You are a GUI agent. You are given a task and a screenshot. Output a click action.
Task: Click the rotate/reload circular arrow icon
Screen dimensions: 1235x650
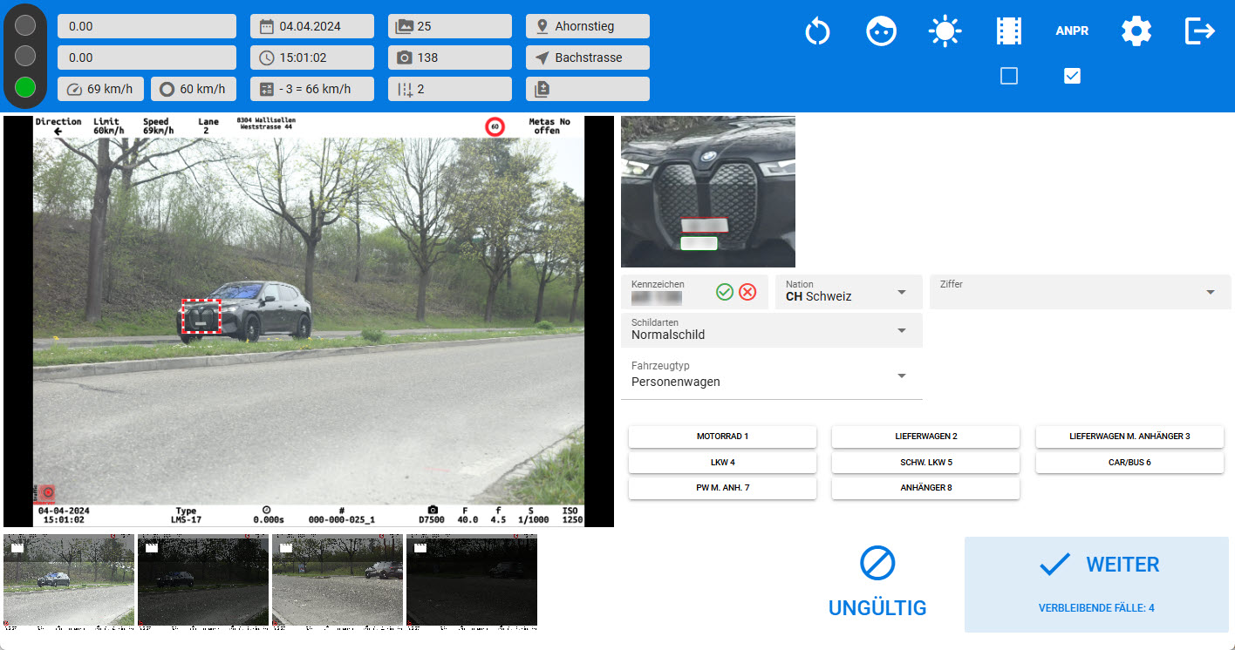pos(817,31)
